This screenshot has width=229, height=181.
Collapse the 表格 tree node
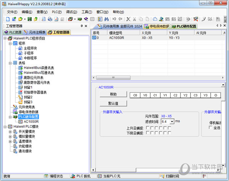tap(10, 63)
